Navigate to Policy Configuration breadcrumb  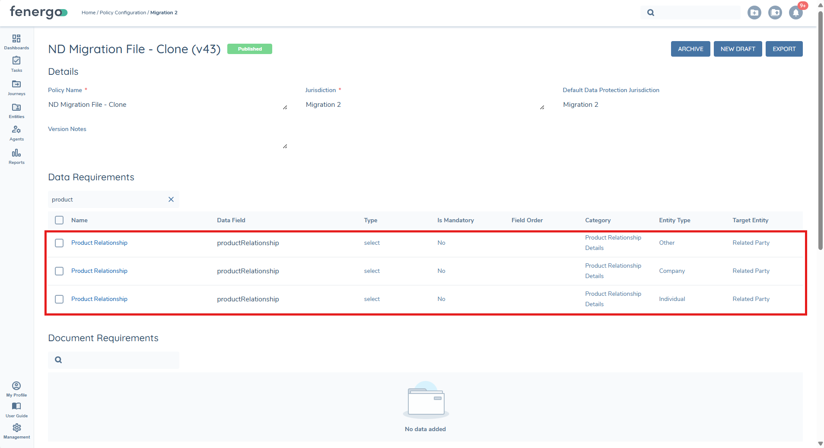[x=122, y=12]
